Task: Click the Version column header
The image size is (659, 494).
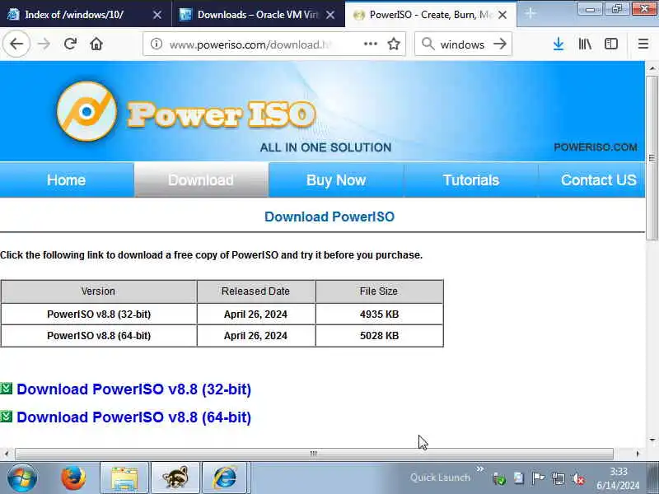Action: (98, 291)
